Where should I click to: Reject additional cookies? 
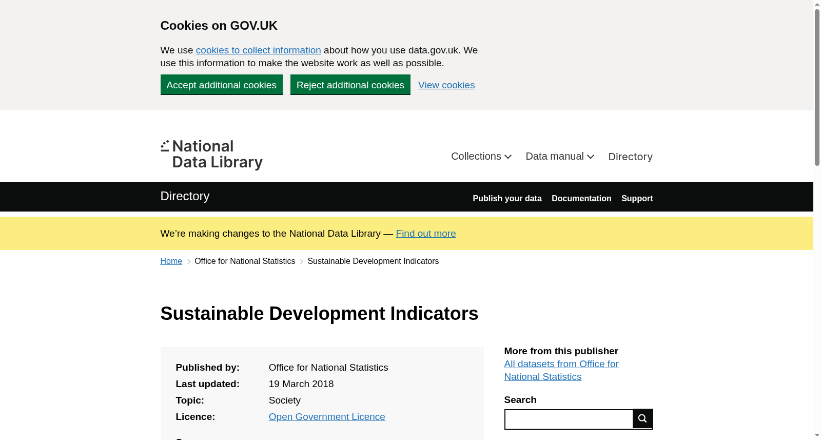point(350,85)
